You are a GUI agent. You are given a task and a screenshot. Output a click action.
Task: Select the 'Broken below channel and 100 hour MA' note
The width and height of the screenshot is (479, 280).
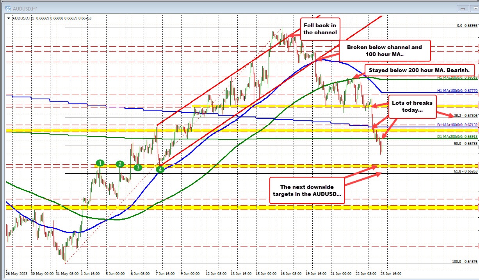(x=385, y=51)
